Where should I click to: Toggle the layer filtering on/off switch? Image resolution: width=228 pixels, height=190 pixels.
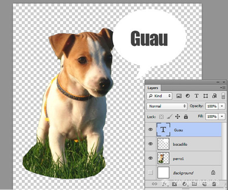click(x=223, y=96)
